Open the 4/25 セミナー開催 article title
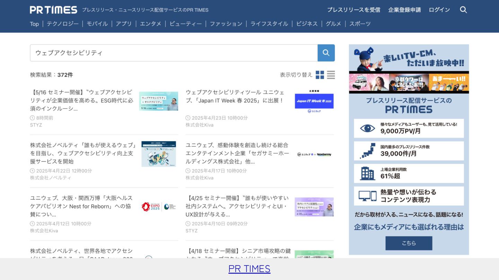 tap(237, 206)
